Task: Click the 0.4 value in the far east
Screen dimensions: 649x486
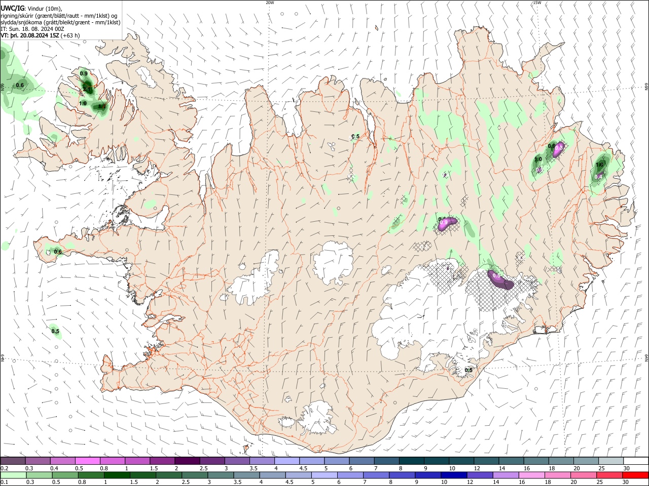Action: coord(598,176)
